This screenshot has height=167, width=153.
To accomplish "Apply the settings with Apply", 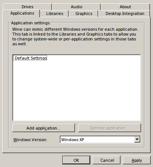I will (137, 160).
